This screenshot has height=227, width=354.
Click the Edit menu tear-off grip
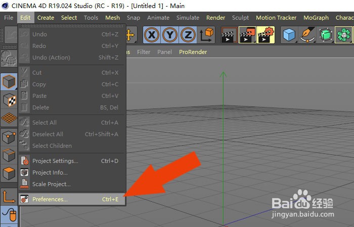(72, 26)
